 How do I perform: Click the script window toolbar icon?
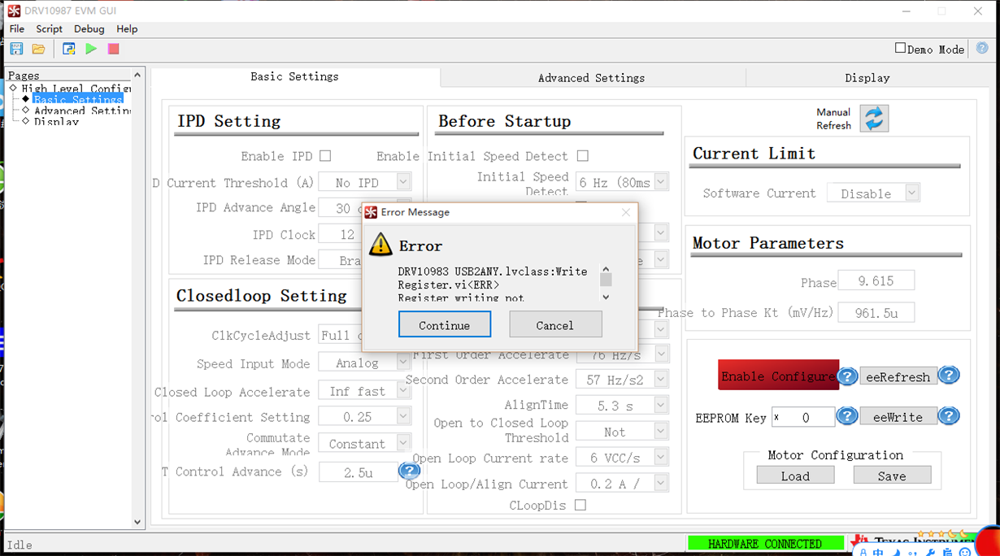click(69, 49)
